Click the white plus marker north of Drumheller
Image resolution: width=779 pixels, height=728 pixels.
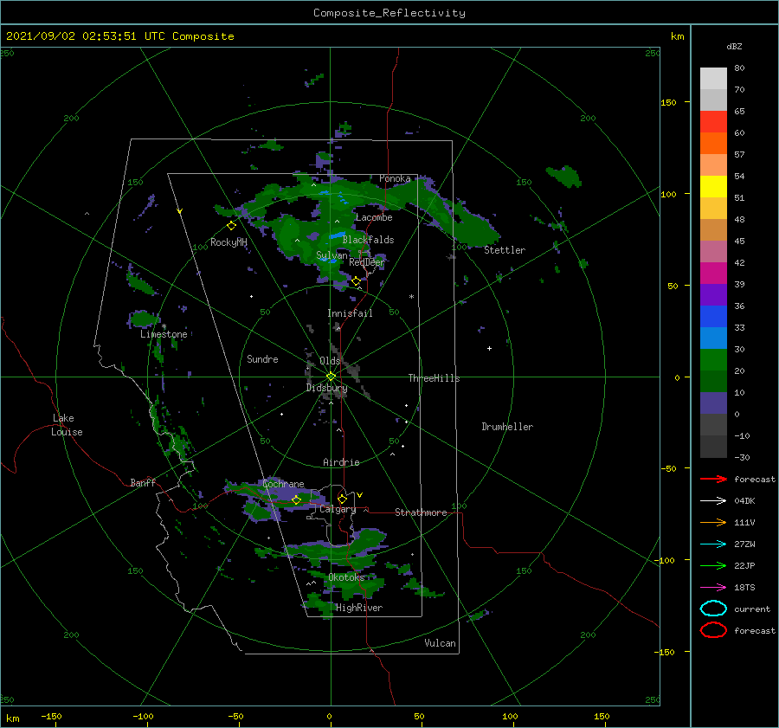coord(489,348)
